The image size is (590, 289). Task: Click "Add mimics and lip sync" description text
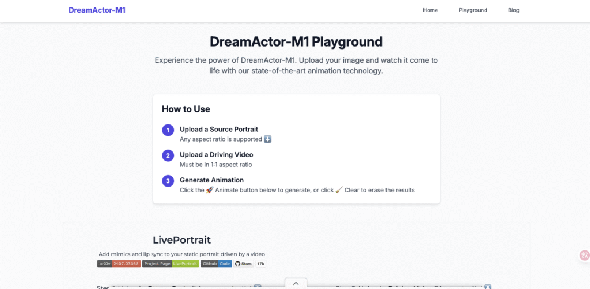[181, 254]
